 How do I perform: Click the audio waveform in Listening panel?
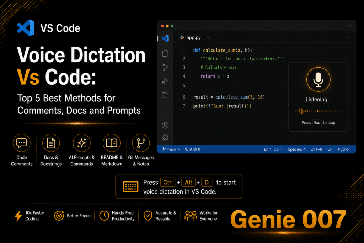(x=318, y=111)
